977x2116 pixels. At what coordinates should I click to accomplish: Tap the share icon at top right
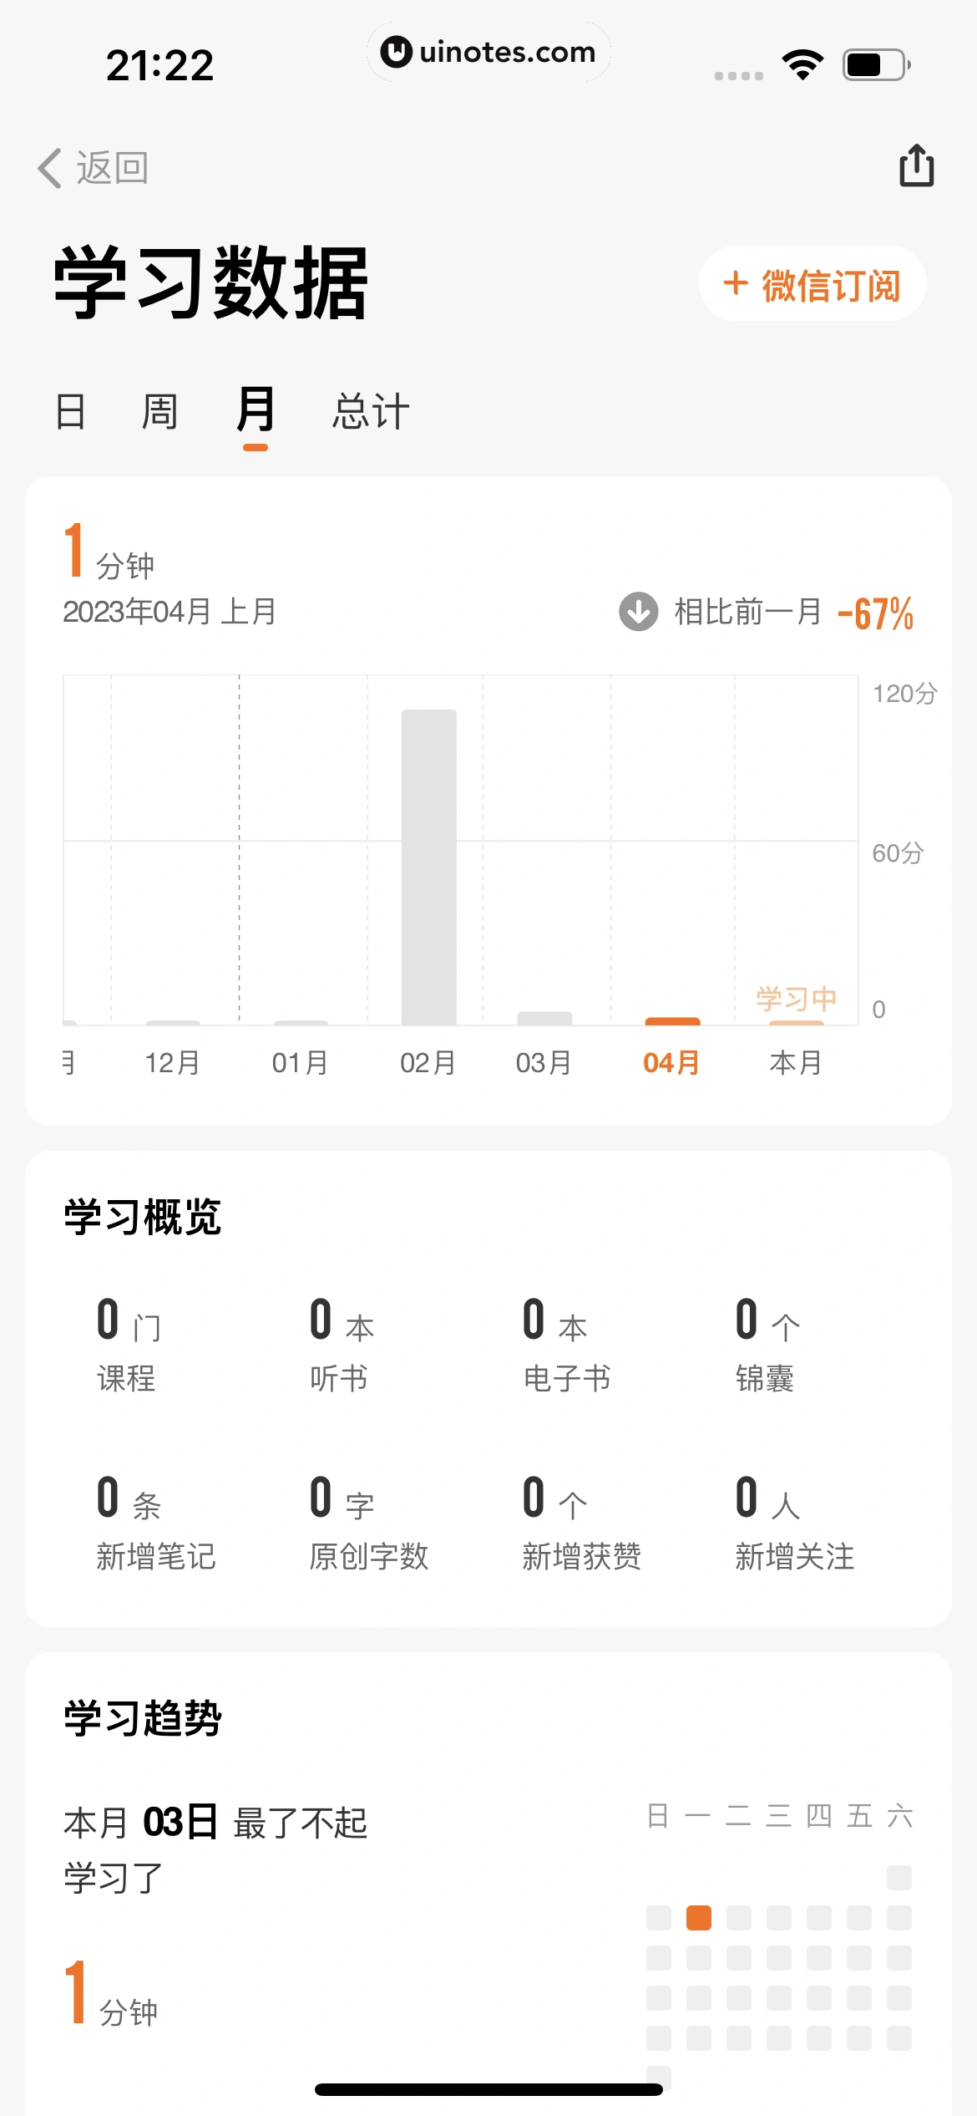916,165
